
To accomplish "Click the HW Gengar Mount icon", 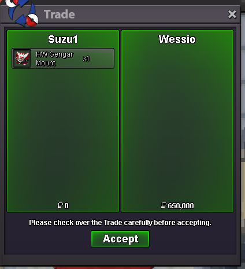I will pyautogui.click(x=22, y=58).
